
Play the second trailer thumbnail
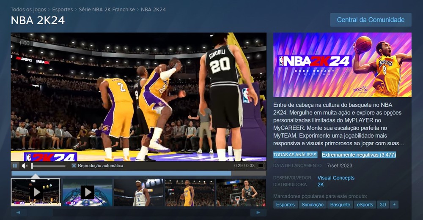tap(87, 193)
